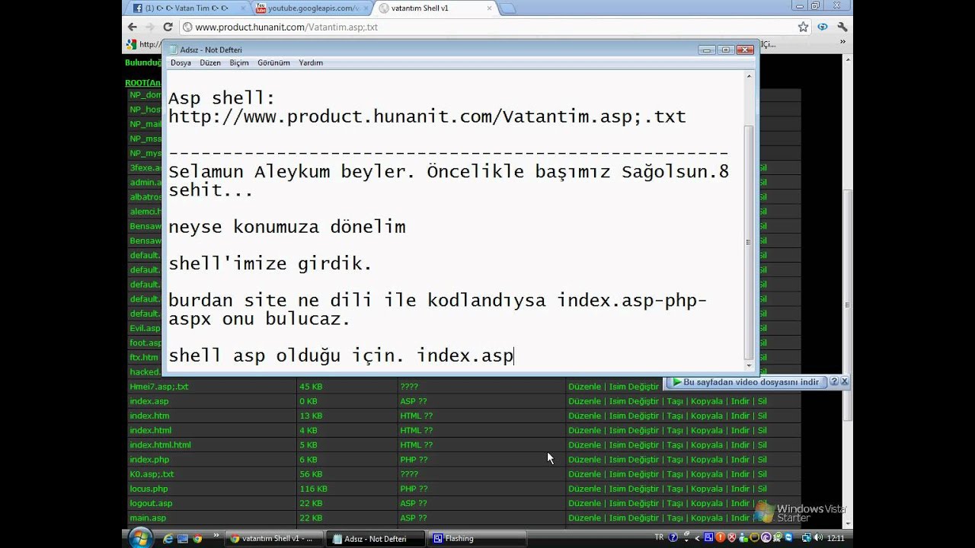Open the Görünüm menu in Notepad
This screenshot has width=975, height=548.
(273, 62)
